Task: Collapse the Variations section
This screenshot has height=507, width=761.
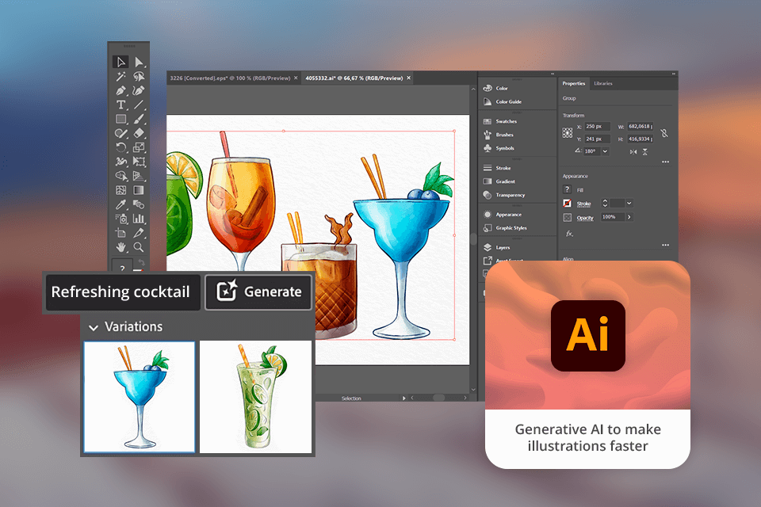Action: point(94,328)
